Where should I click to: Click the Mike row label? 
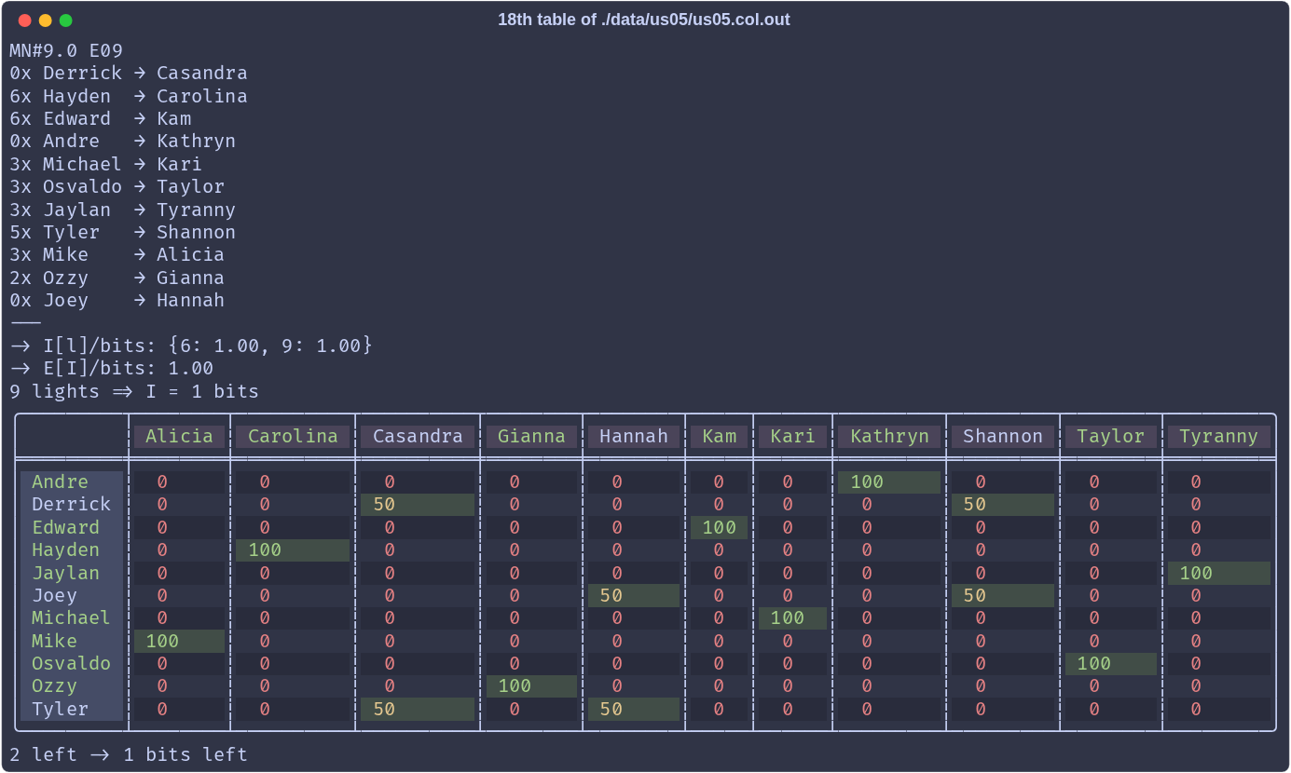tap(72, 641)
